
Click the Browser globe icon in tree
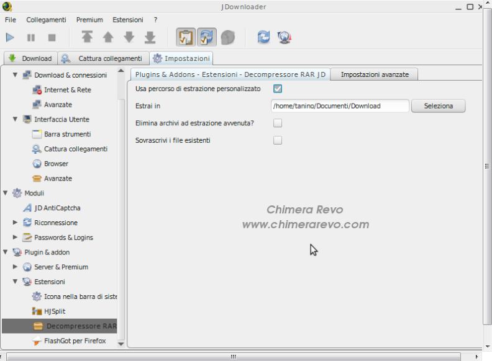(x=37, y=164)
